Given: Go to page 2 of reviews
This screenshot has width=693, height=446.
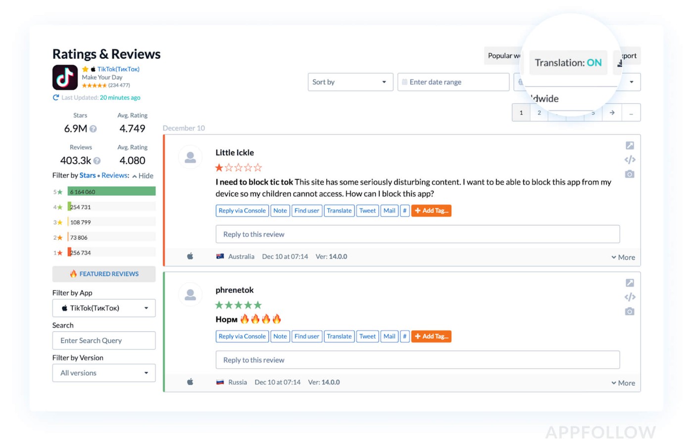Looking at the screenshot, I should point(539,113).
